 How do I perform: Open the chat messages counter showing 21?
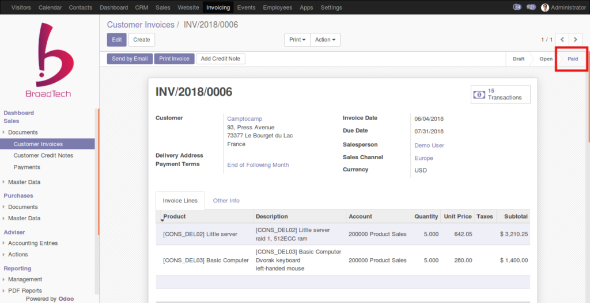(x=531, y=7)
